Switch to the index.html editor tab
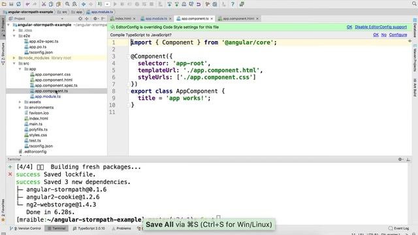The height and width of the screenshot is (235, 418). tap(123, 19)
